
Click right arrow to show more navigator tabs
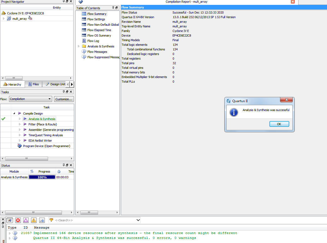pos(72,84)
